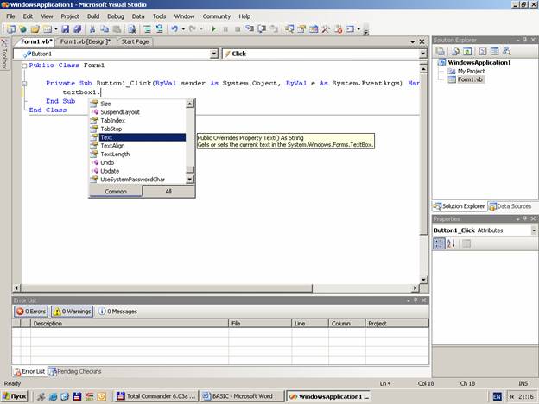Screen dimensions: 539x404
Task: Select My Project in Solution Explorer
Action: pyautogui.click(x=471, y=71)
